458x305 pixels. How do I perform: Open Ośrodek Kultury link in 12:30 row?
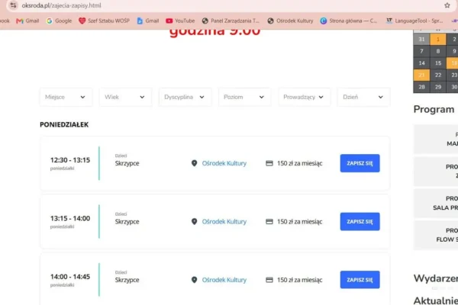click(x=224, y=163)
